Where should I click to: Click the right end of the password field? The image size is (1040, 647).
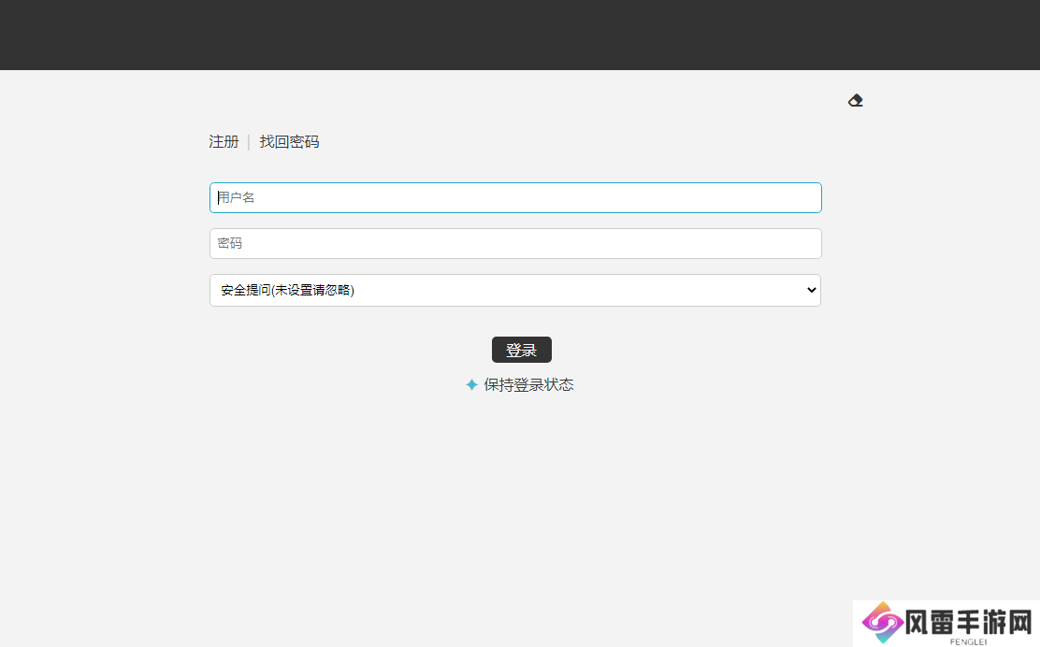click(804, 243)
